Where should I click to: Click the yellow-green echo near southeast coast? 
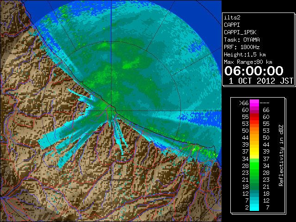(x=194, y=149)
